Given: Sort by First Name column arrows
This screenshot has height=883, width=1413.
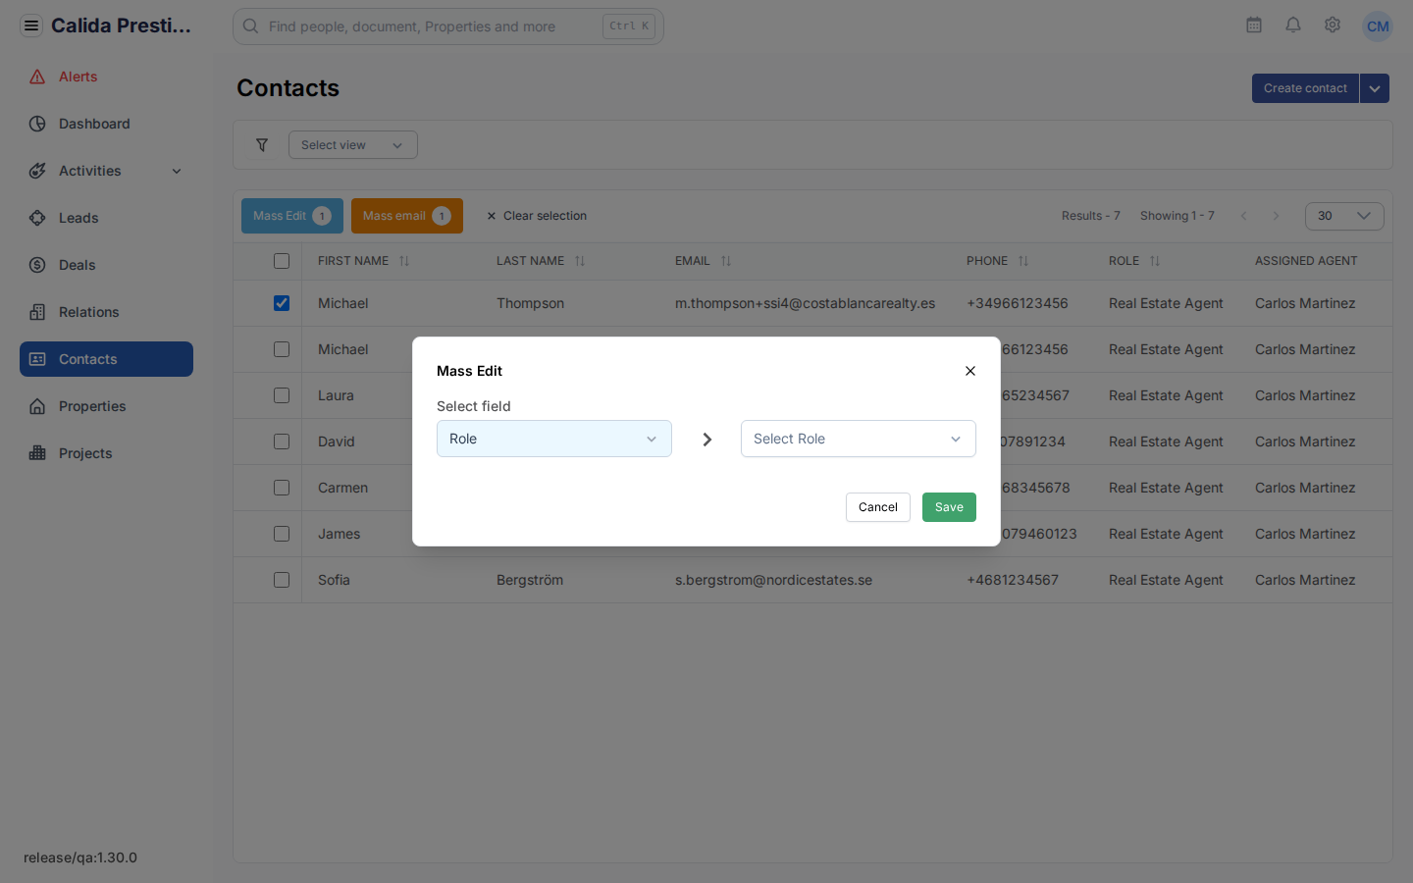Looking at the screenshot, I should tap(404, 261).
